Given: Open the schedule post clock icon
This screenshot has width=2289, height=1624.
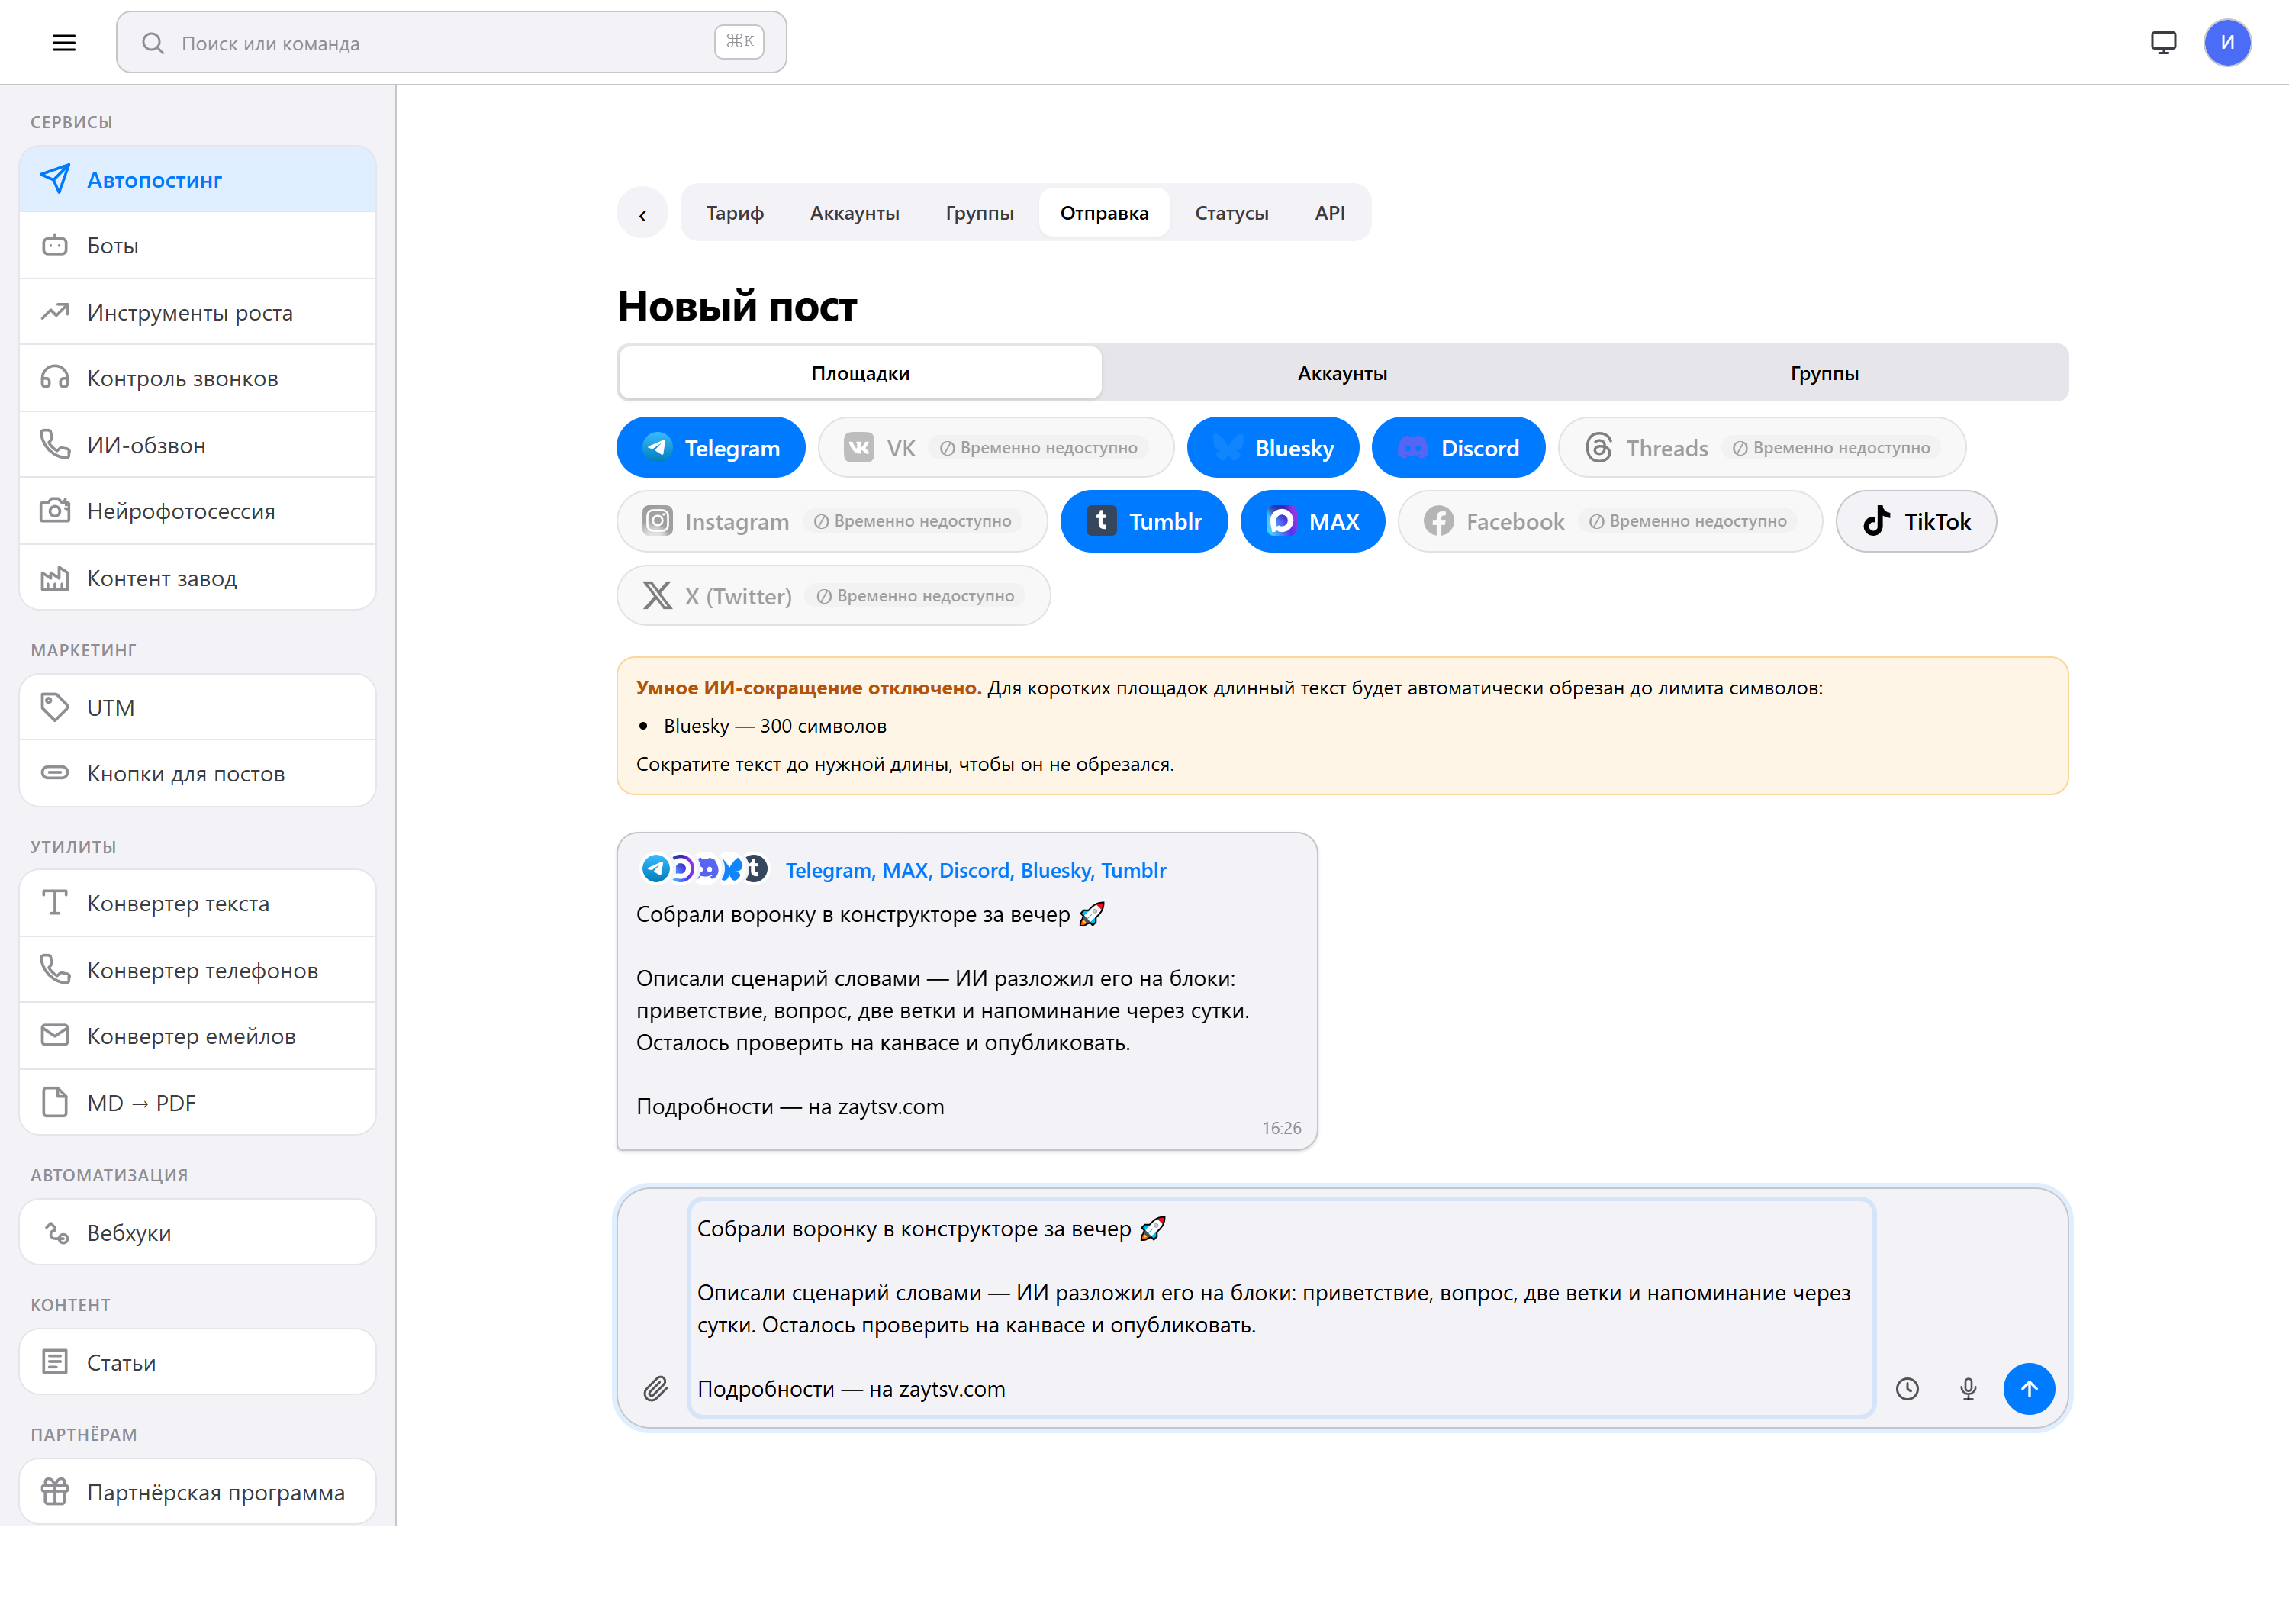Looking at the screenshot, I should [x=1907, y=1388].
